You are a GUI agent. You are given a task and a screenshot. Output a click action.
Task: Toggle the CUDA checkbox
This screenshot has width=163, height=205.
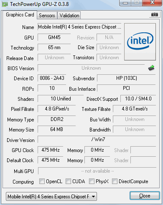tap(68, 181)
